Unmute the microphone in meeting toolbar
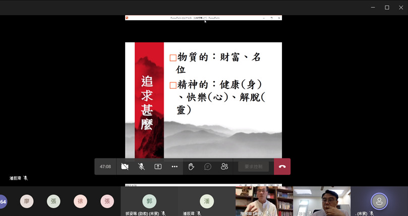408x216 pixels. [141, 167]
